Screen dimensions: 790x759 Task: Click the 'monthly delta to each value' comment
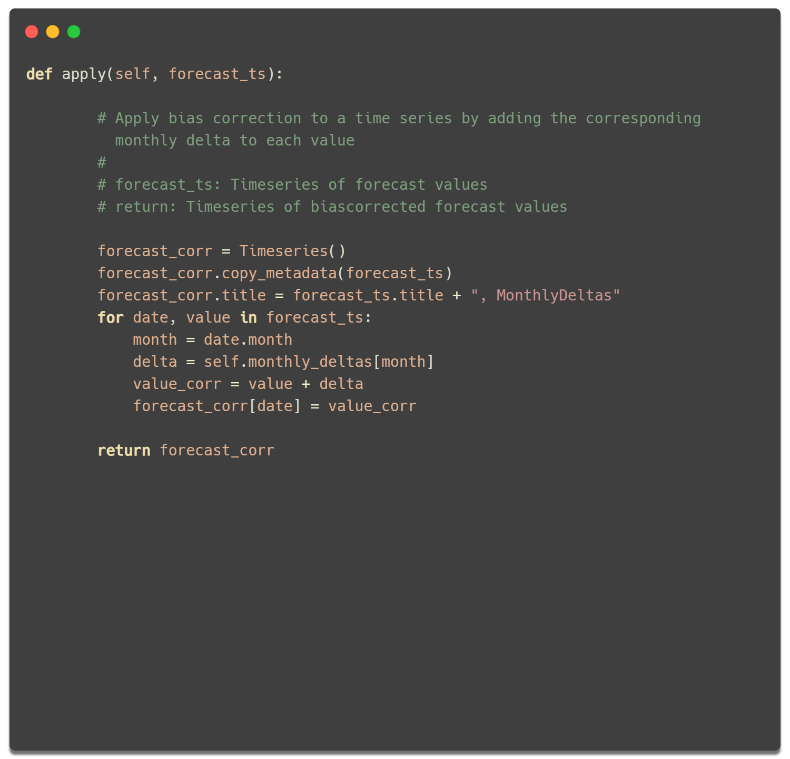click(235, 141)
